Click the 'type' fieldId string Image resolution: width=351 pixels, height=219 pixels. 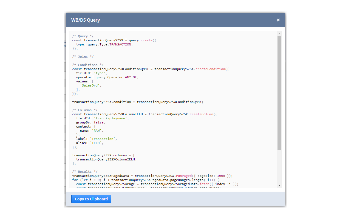[100, 73]
